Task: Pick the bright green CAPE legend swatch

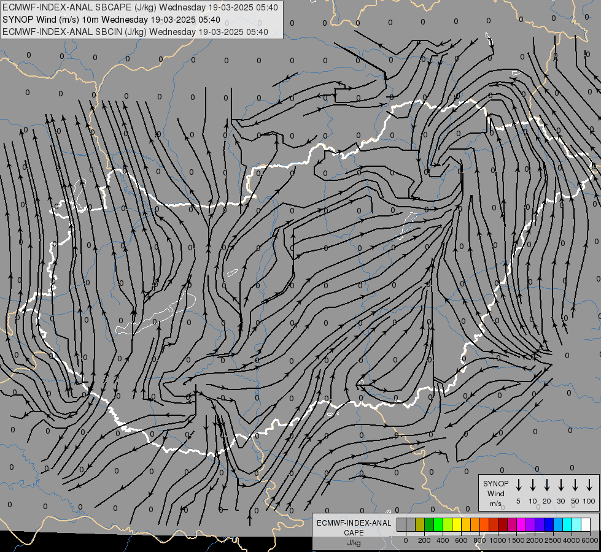Action: [x=438, y=524]
